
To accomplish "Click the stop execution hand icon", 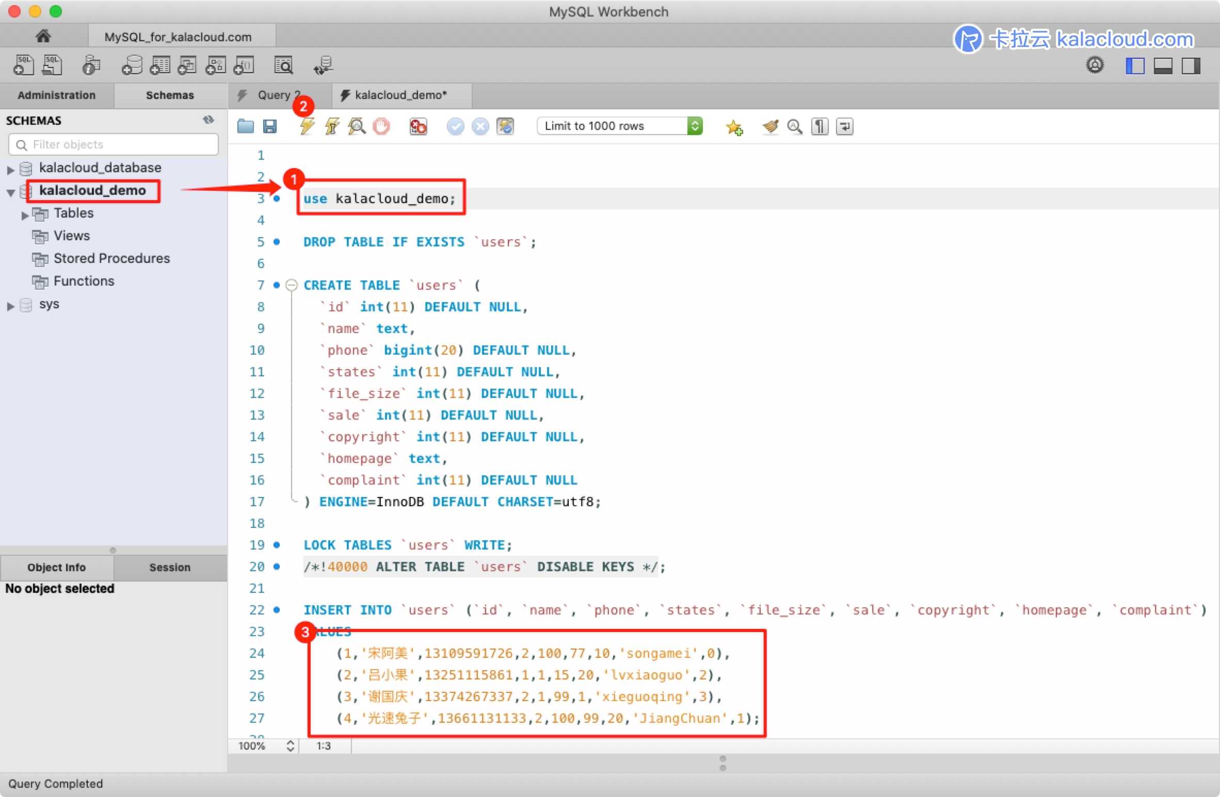I will [381, 126].
